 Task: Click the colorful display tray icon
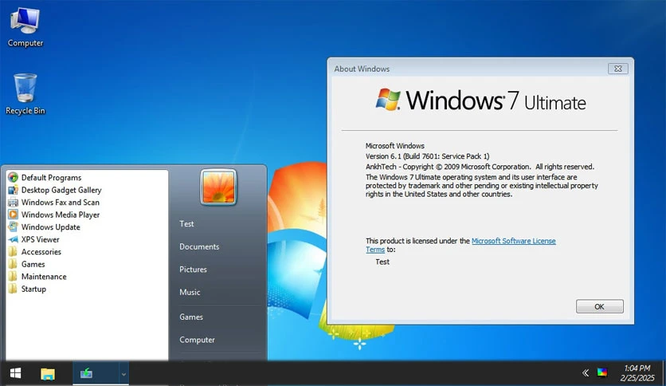coord(601,372)
